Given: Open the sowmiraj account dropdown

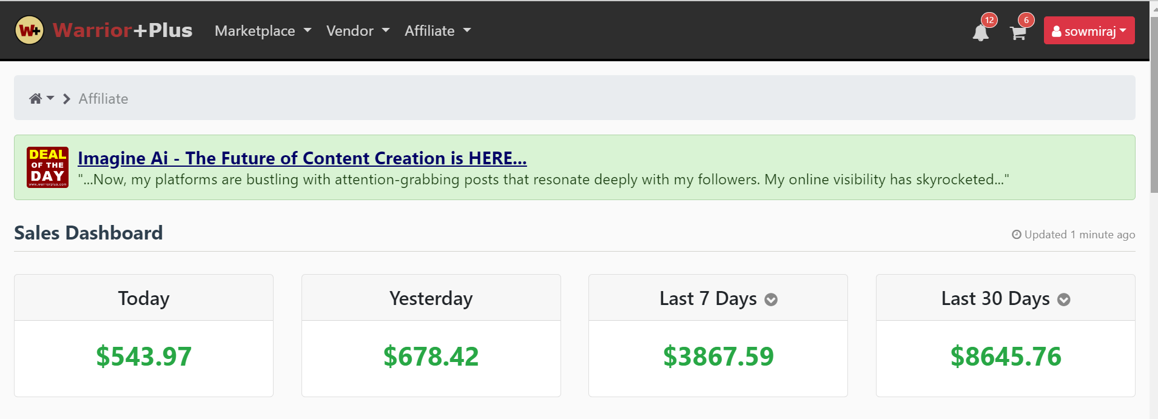Looking at the screenshot, I should 1089,31.
